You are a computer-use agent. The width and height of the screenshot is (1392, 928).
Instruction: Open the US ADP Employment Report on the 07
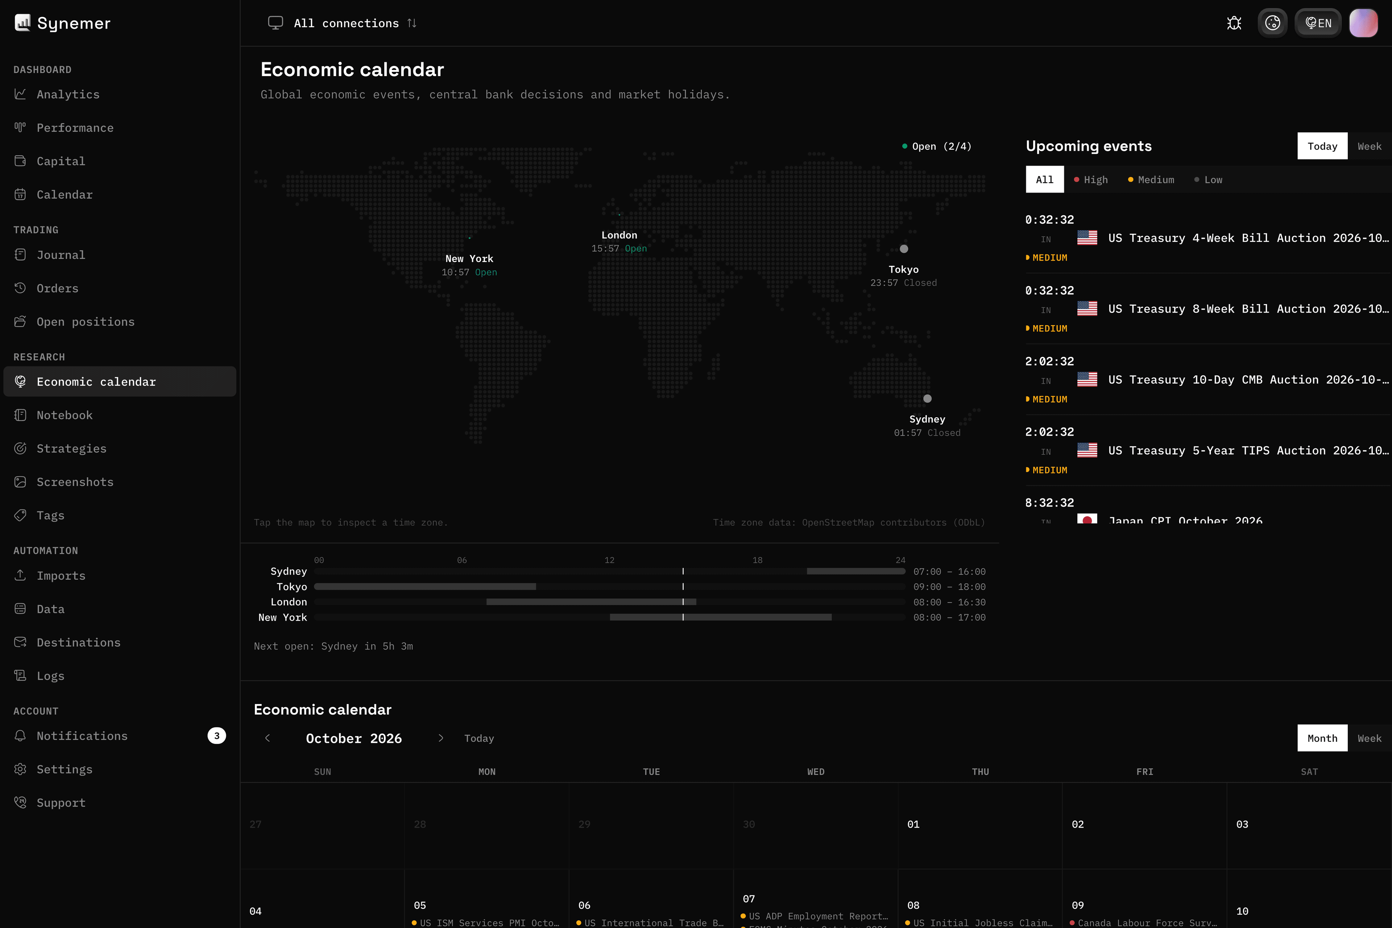pyautogui.click(x=815, y=916)
